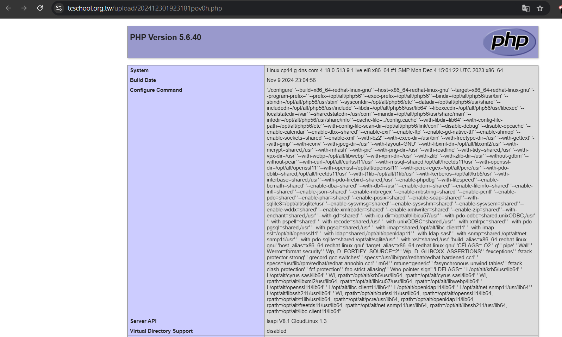This screenshot has width=562, height=337.
Task: Open site information icon in address bar
Action: [x=59, y=8]
